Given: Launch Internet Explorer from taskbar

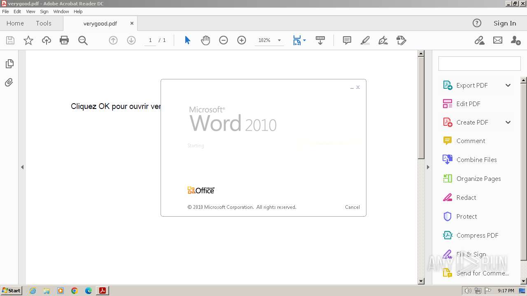Looking at the screenshot, I should (x=33, y=291).
